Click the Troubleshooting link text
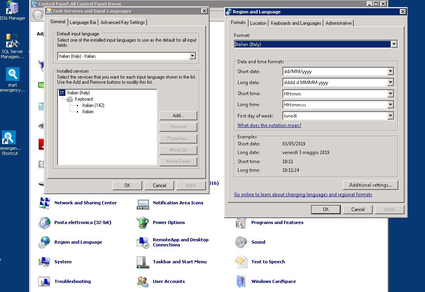The height and width of the screenshot is (292, 425). (72, 281)
